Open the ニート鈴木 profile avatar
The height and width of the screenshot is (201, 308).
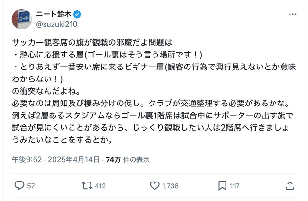pyautogui.click(x=22, y=19)
